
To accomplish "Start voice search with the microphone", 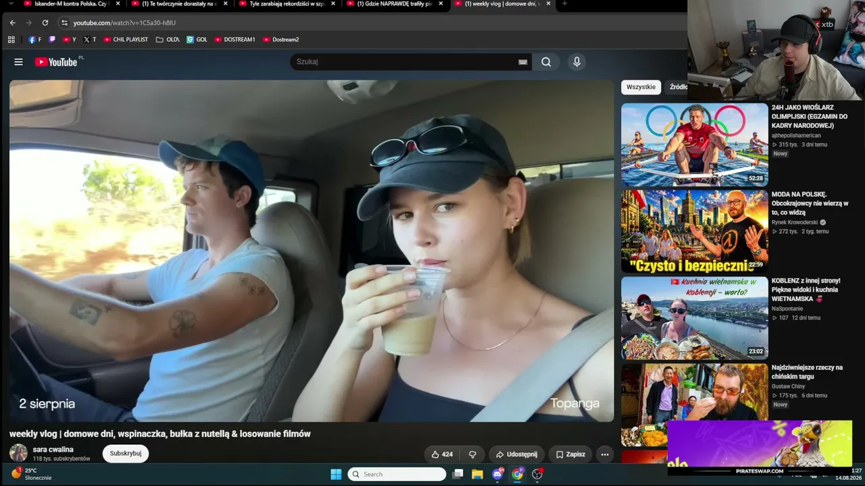I will click(x=576, y=62).
